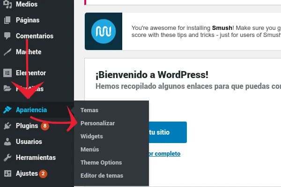Click the Plugins update badge 8

[45, 126]
